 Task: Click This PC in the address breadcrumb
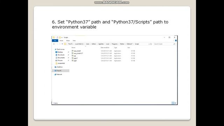(x=70, y=44)
